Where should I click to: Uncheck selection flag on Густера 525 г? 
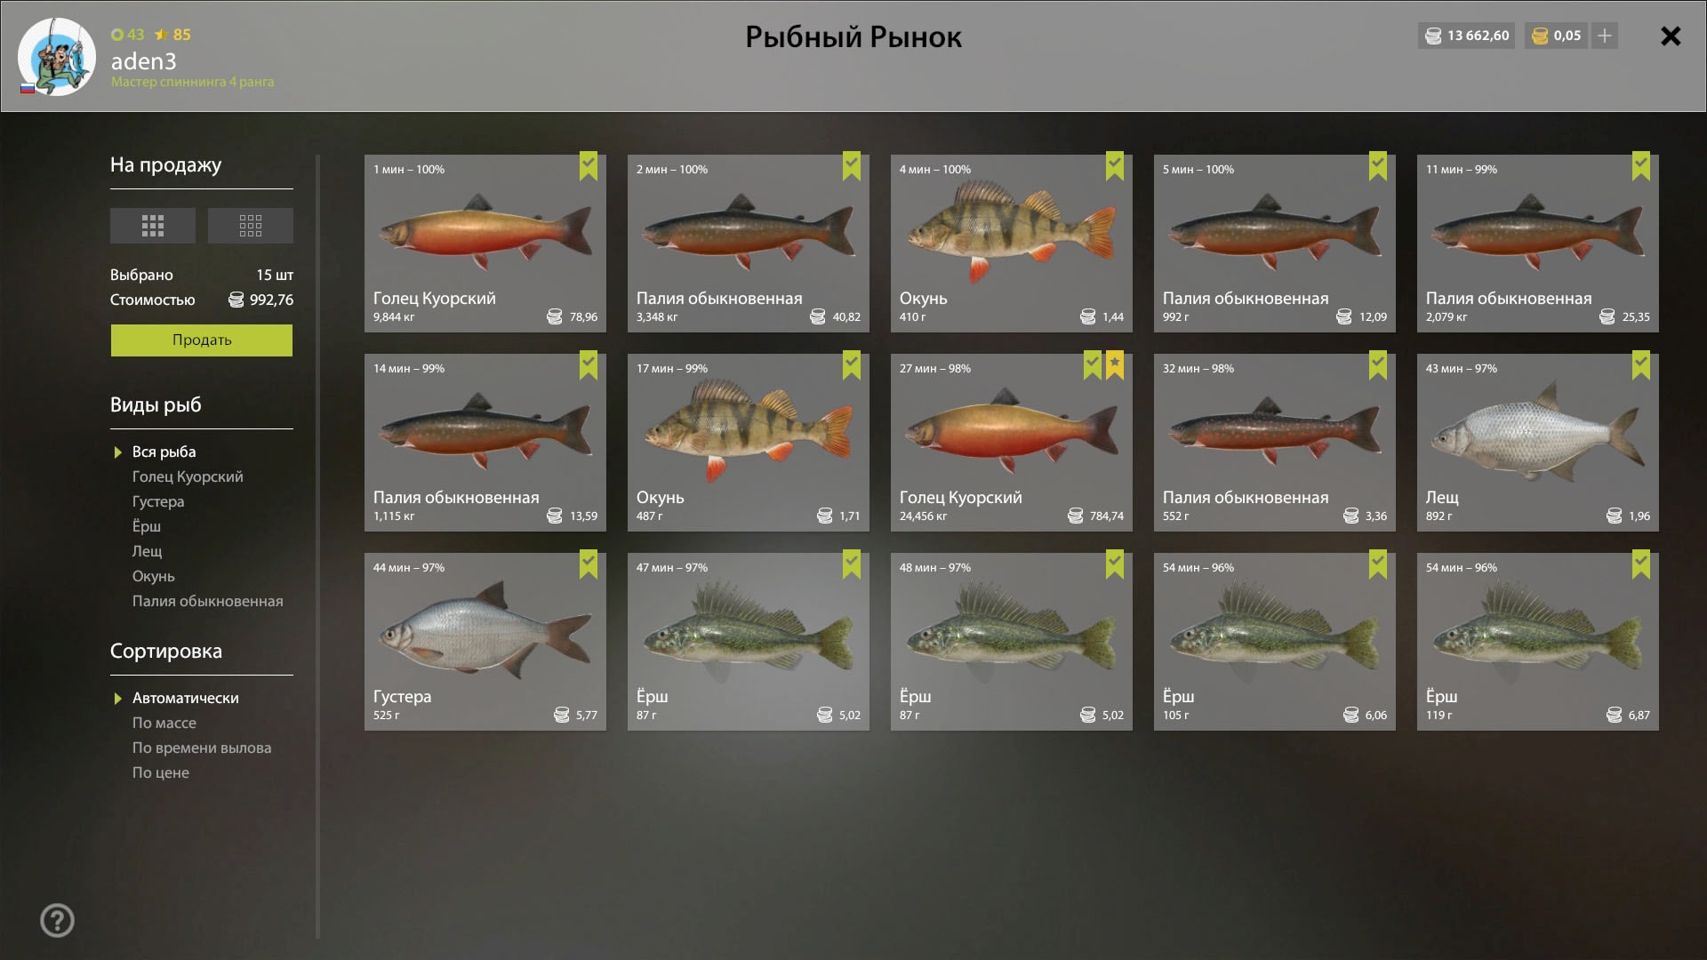click(589, 564)
